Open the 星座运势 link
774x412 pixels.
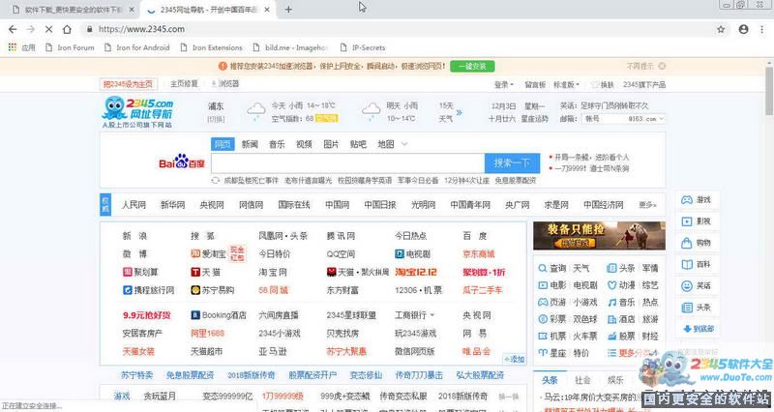[x=535, y=119]
